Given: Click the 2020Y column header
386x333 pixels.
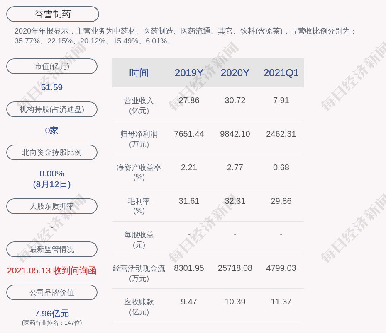Looking at the screenshot, I should (235, 73).
